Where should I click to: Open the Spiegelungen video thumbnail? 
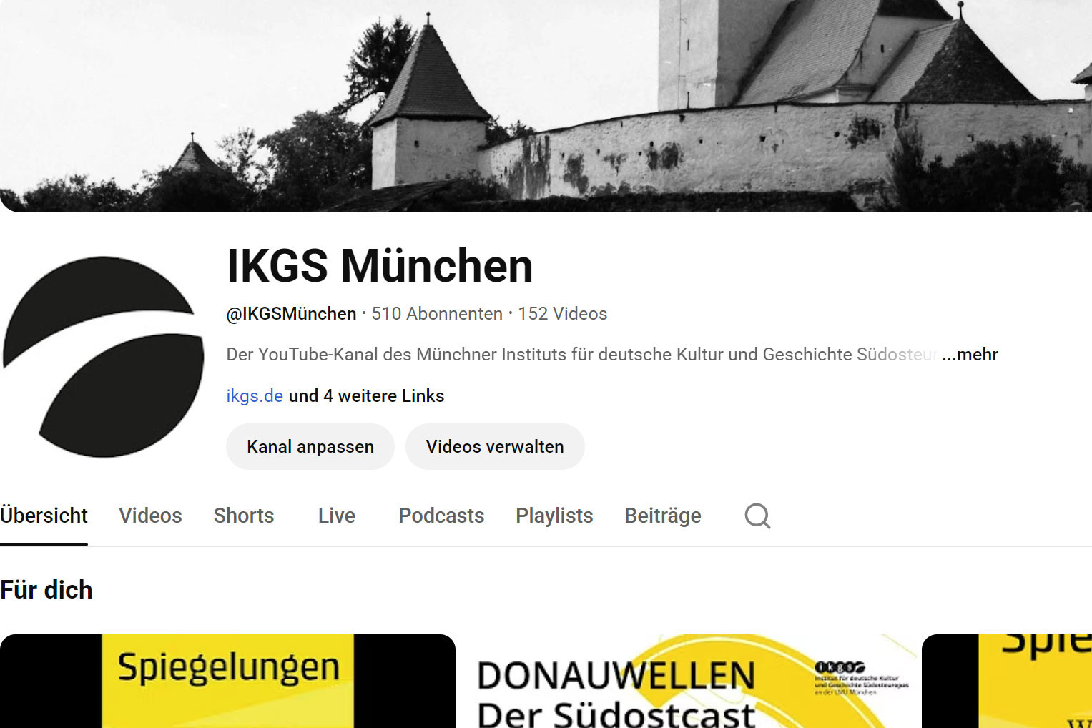pos(227,681)
